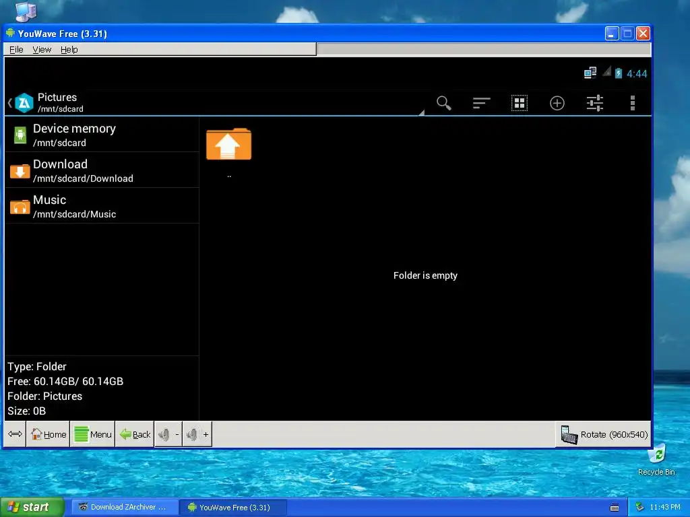
Task: Click the Android clock showing 4:44
Action: click(637, 73)
